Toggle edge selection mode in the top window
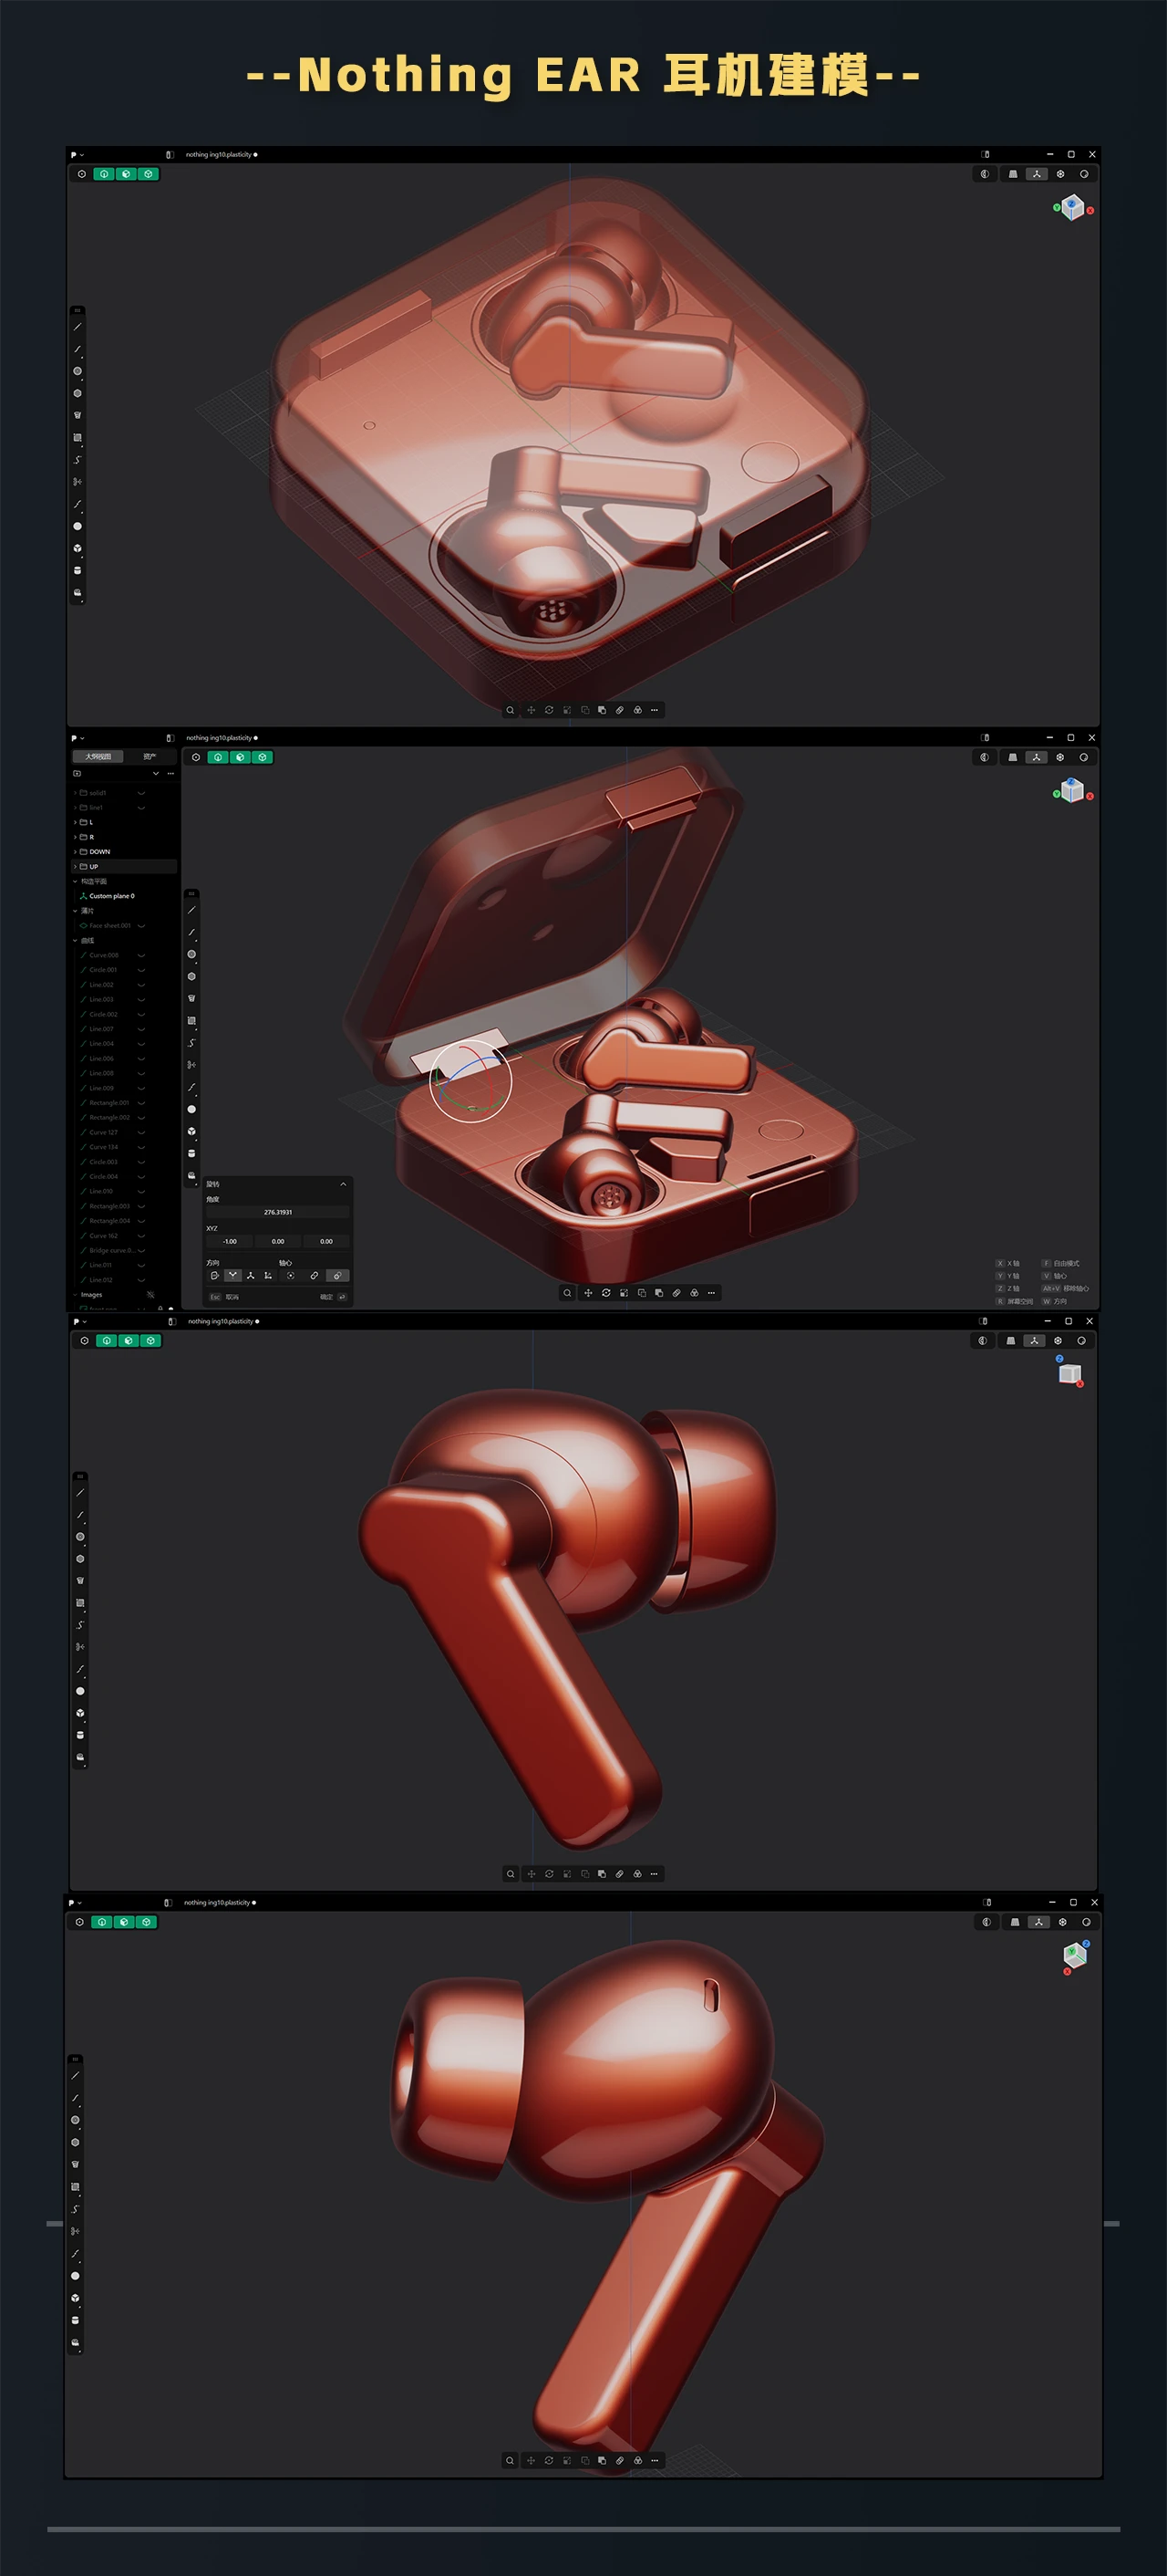The height and width of the screenshot is (2576, 1167). pyautogui.click(x=104, y=174)
